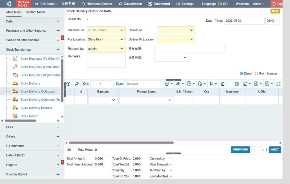Open the paperclip attachment icon
Image resolution: width=290 pixels, height=184 pixels.
coord(178,84)
